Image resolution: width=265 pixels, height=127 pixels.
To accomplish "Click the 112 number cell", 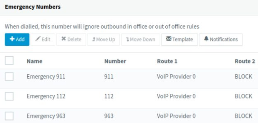I will pyautogui.click(x=109, y=96).
